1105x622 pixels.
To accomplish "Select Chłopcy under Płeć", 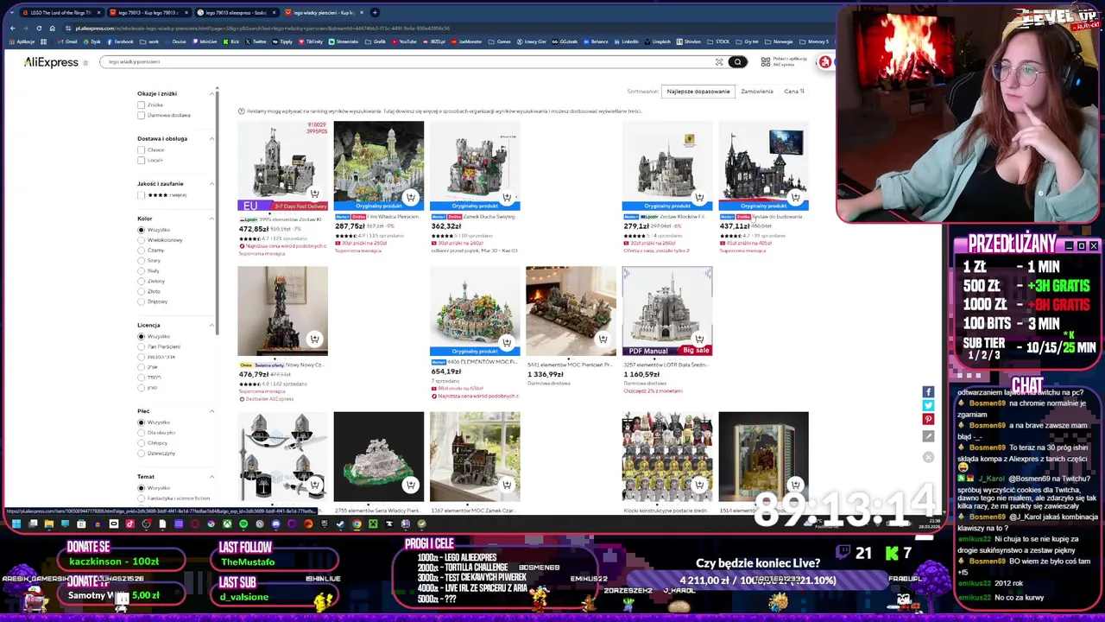I will 141,443.
